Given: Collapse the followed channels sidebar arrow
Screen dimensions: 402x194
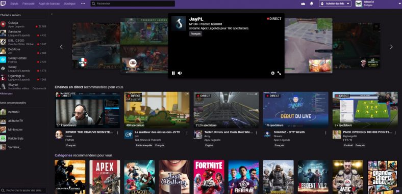Looking at the screenshot, I should point(52,14).
